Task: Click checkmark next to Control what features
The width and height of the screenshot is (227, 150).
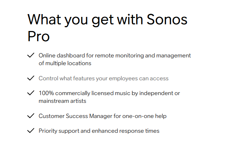Action: [31, 78]
